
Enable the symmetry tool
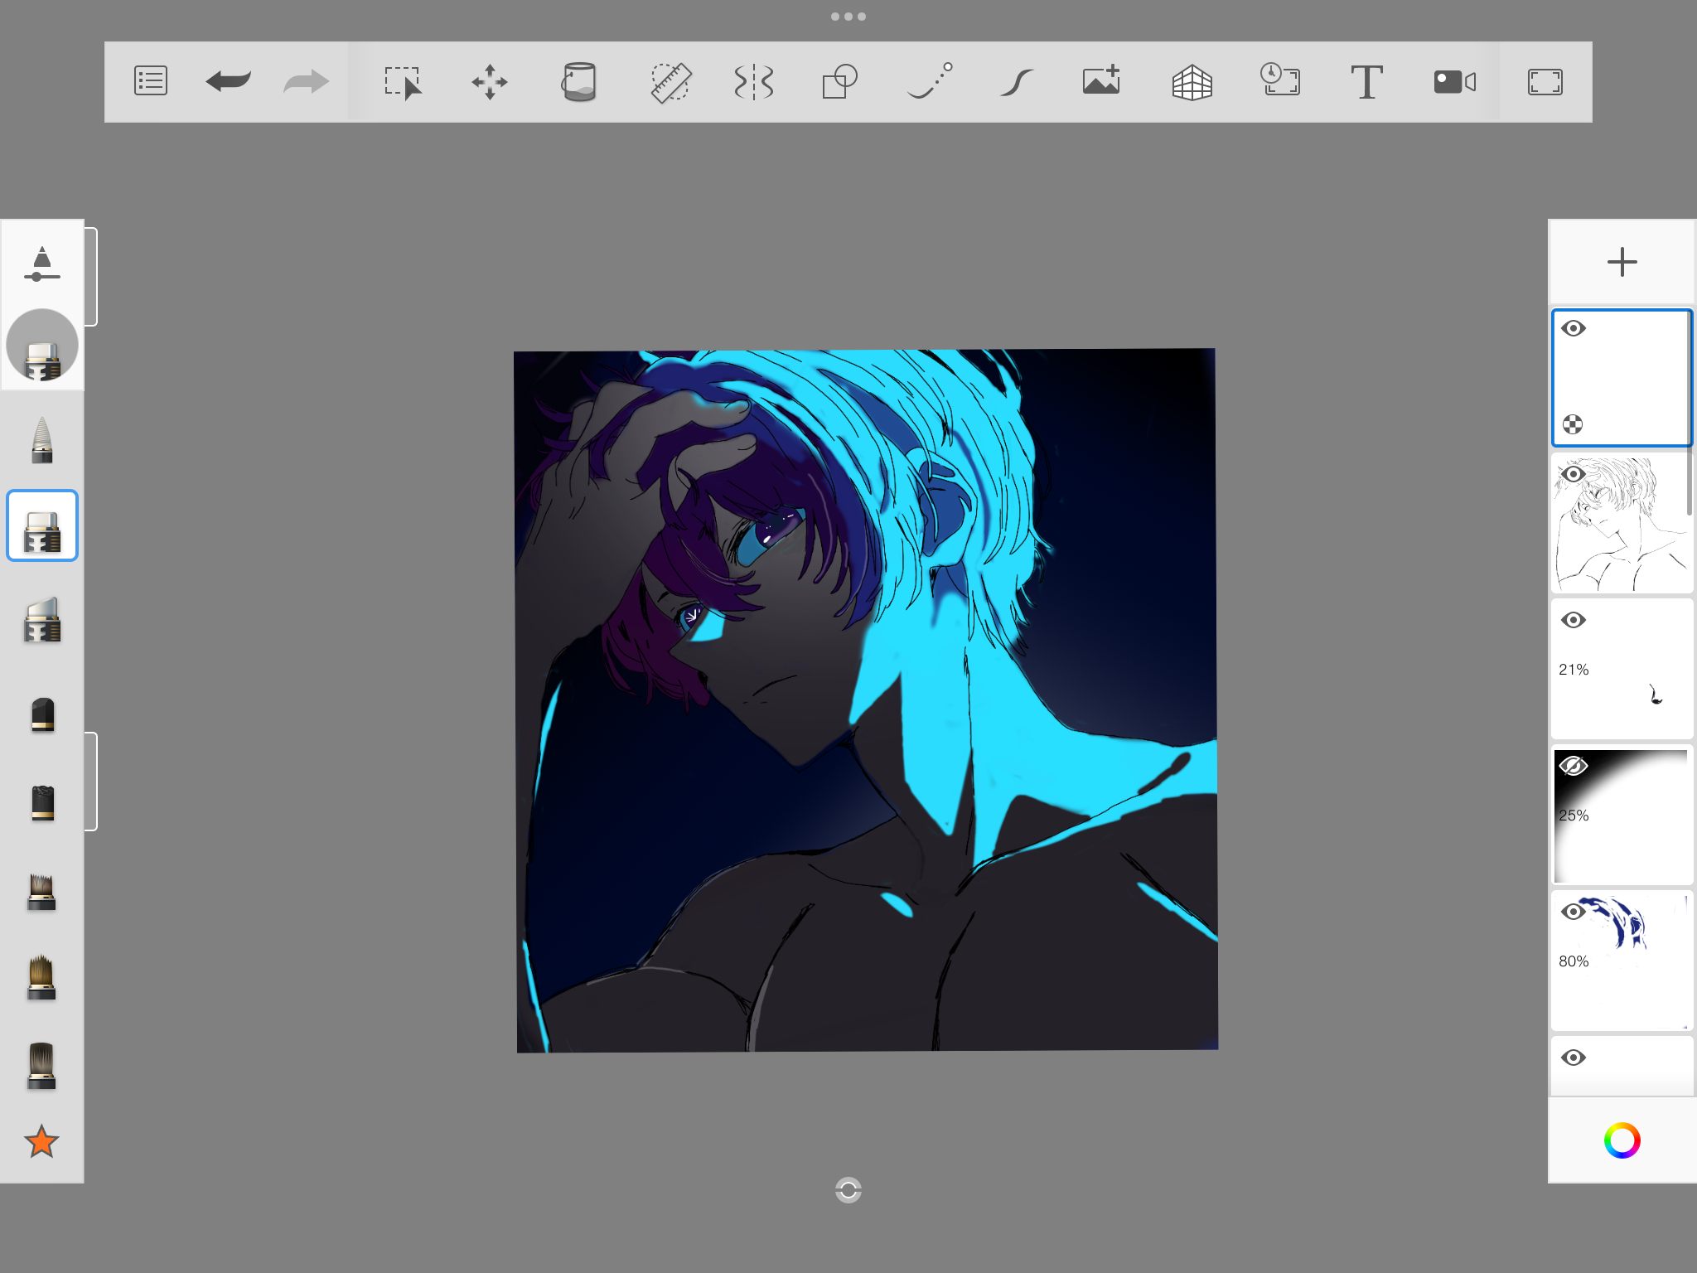[754, 82]
